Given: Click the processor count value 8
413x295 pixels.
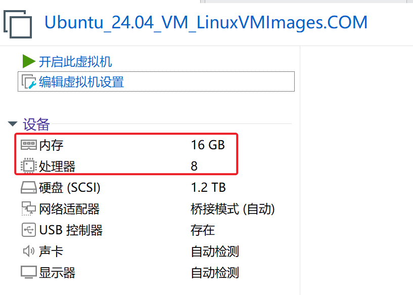Looking at the screenshot, I should click(195, 166).
